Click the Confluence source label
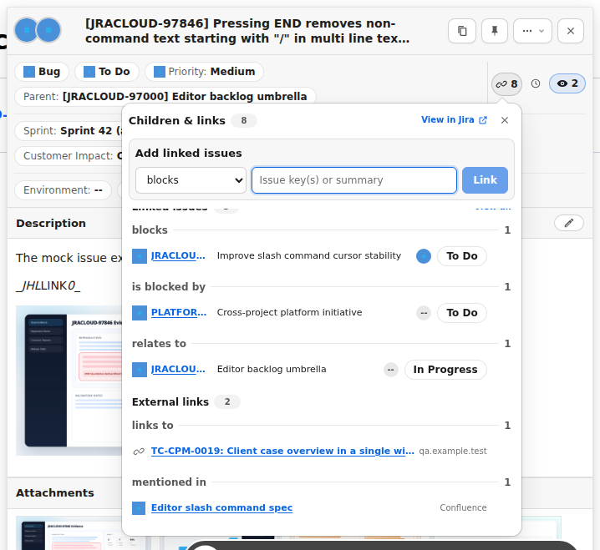Screen dimensions: 600x550 coord(463,507)
